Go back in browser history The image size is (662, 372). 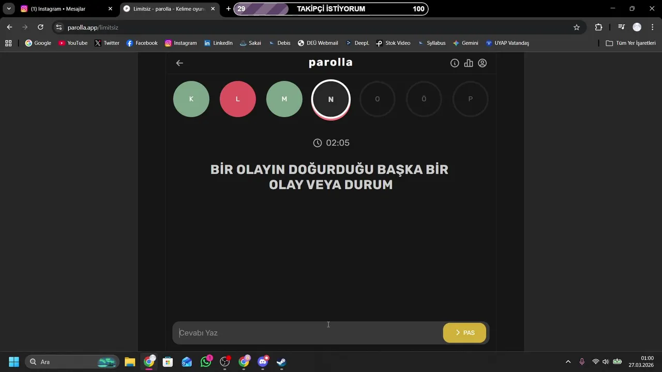(x=9, y=27)
